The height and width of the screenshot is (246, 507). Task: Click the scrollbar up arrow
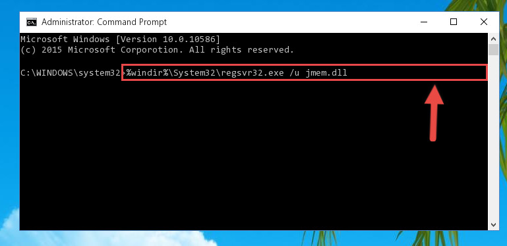[493, 39]
